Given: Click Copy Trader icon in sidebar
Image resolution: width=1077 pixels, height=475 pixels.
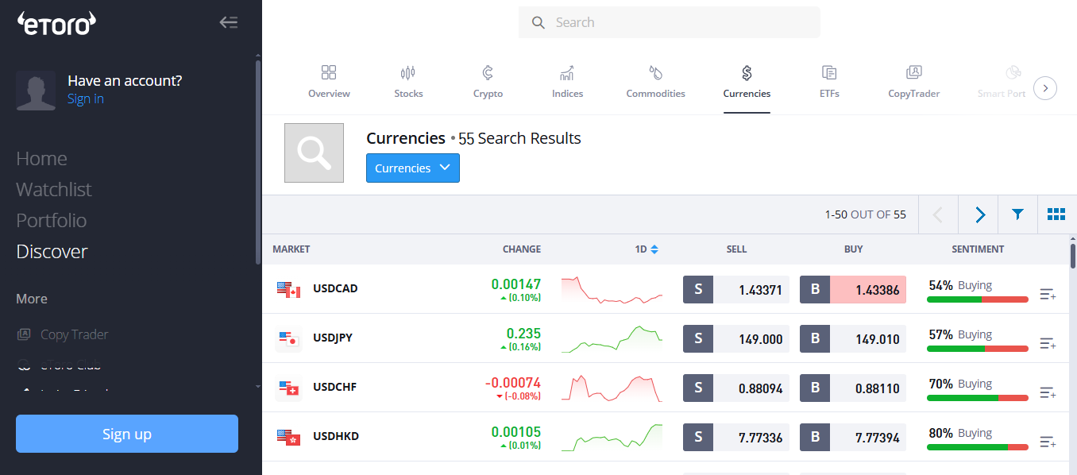Looking at the screenshot, I should click(24, 334).
